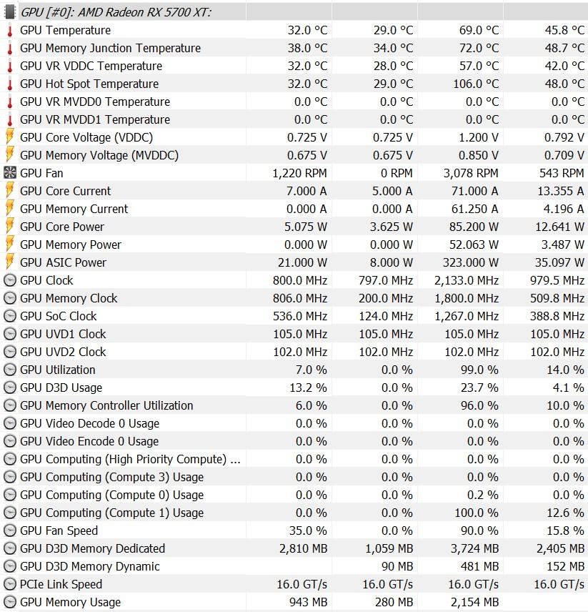Click the thermometer icon beside GPU Hot Spot Temperature
This screenshot has width=588, height=612.
pyautogui.click(x=10, y=84)
